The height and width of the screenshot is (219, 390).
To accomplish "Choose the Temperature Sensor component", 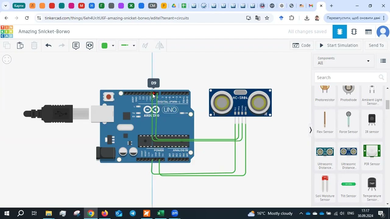I will click(x=372, y=188).
